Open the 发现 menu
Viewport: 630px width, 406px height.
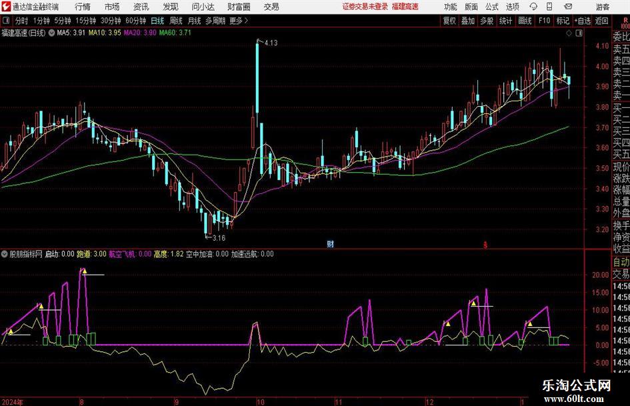click(171, 7)
